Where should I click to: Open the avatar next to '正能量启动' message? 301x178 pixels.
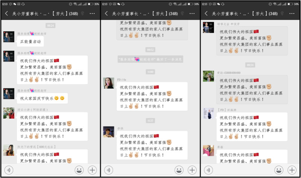[9, 38]
